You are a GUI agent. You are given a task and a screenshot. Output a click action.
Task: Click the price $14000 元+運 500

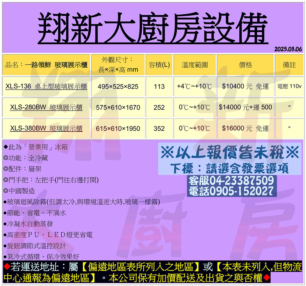click(x=245, y=107)
